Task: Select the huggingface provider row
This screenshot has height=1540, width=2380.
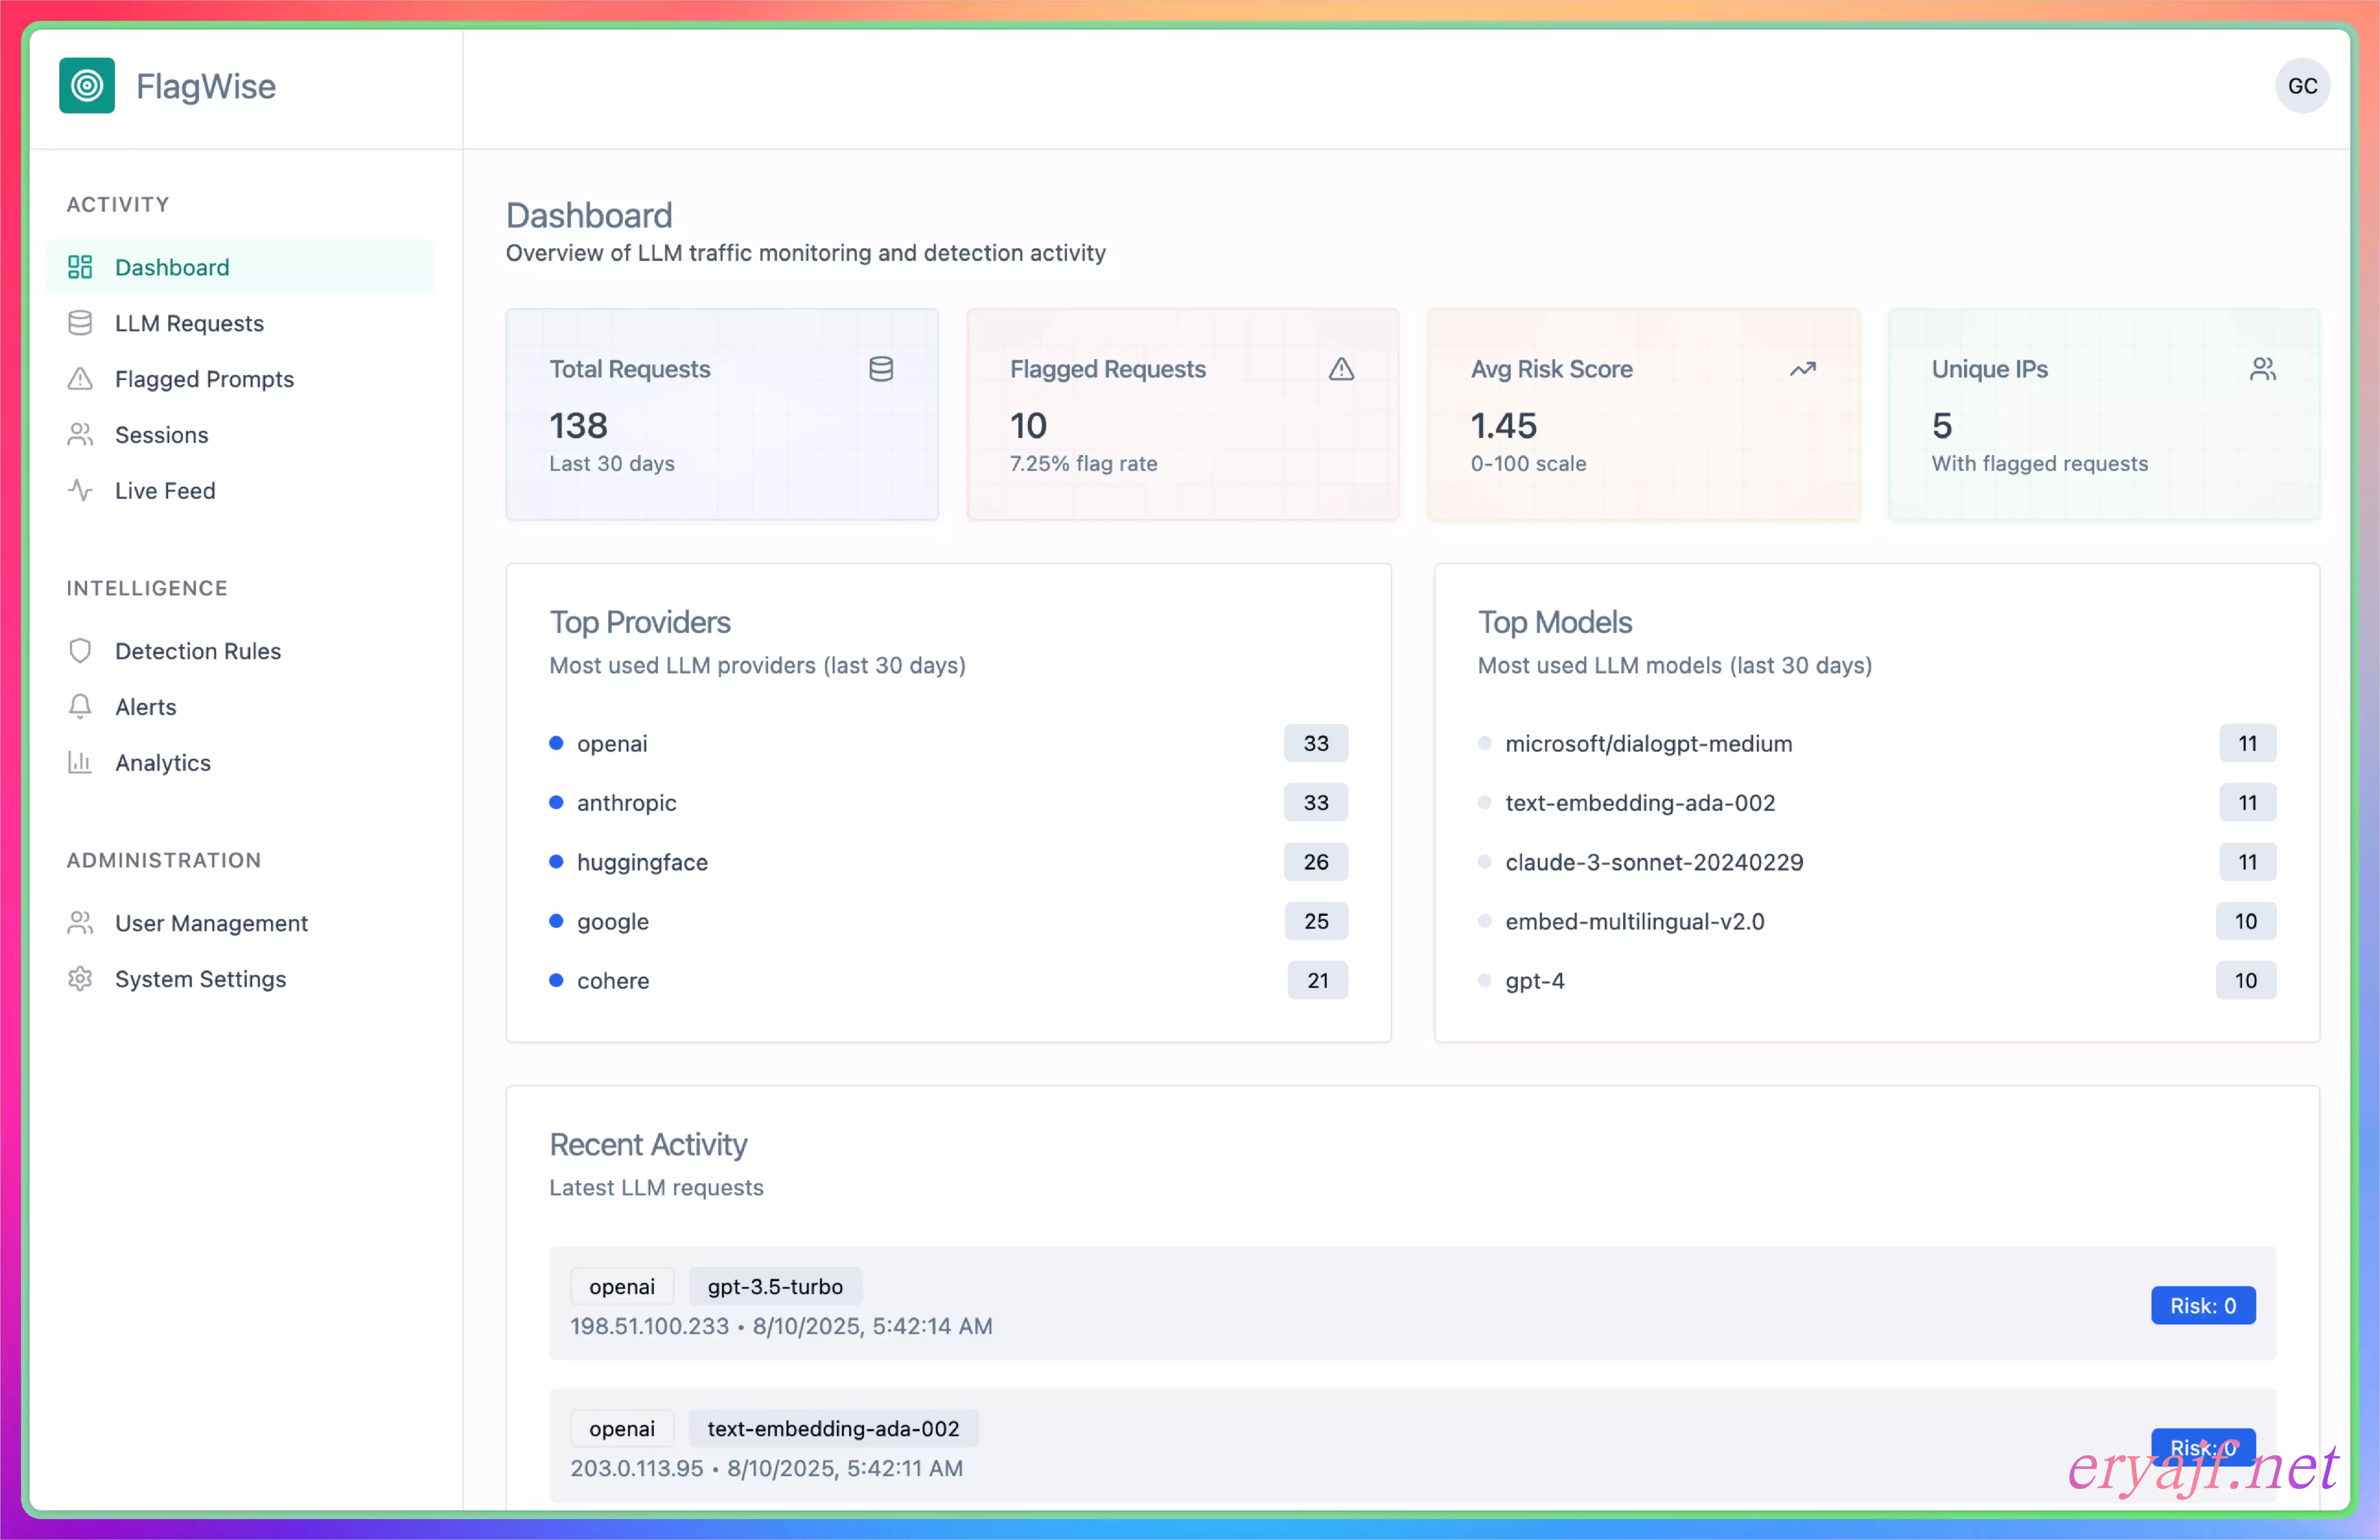Action: tap(949, 862)
